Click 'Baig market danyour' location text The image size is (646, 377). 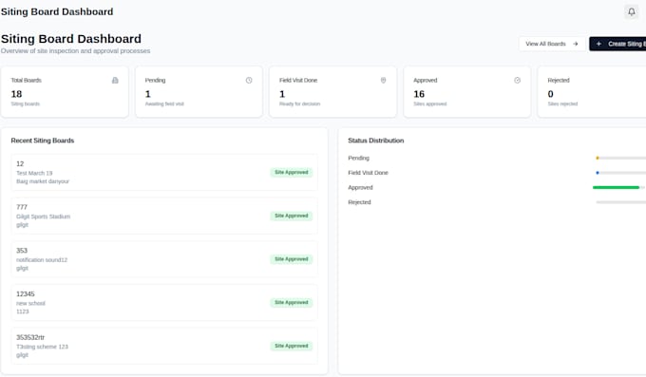pos(43,181)
